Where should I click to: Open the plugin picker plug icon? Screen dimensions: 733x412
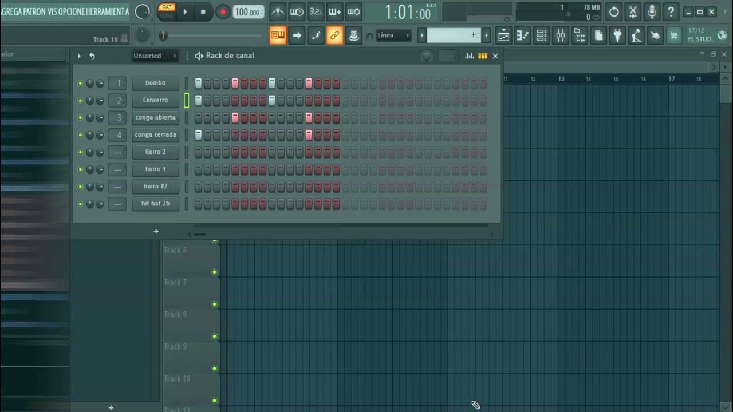point(617,36)
